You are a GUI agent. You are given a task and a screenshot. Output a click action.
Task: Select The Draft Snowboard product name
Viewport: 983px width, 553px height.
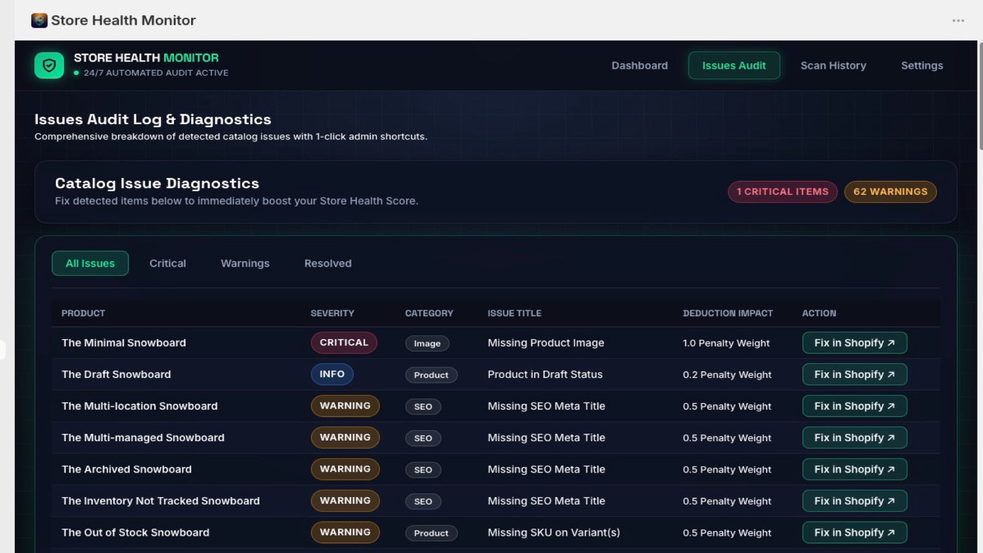coord(116,374)
